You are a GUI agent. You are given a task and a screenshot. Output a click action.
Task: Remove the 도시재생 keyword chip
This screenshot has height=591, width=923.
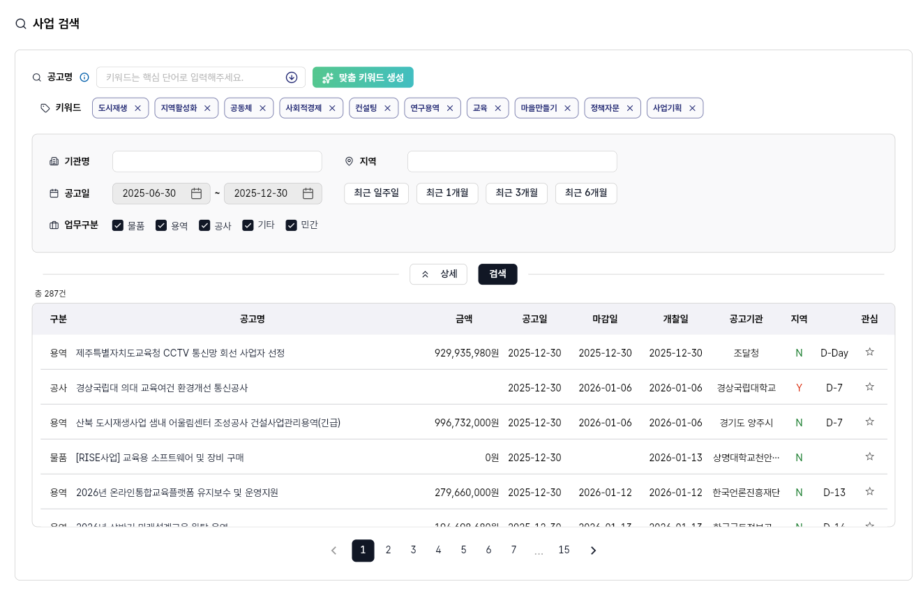pos(137,108)
